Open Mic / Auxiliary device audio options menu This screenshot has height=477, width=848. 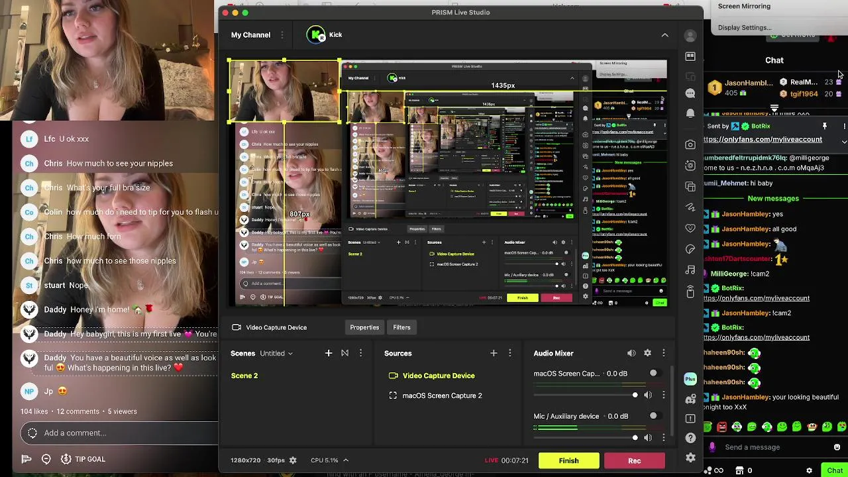[663, 437]
